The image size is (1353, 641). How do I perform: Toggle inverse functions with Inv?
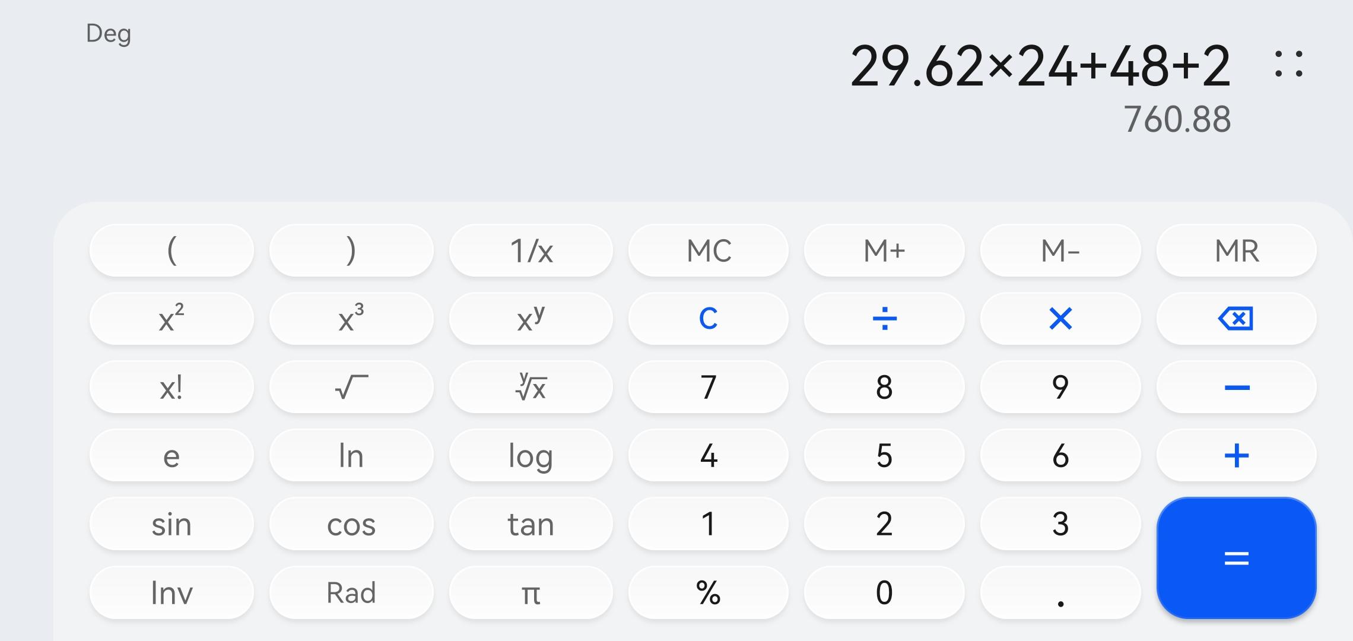click(171, 592)
